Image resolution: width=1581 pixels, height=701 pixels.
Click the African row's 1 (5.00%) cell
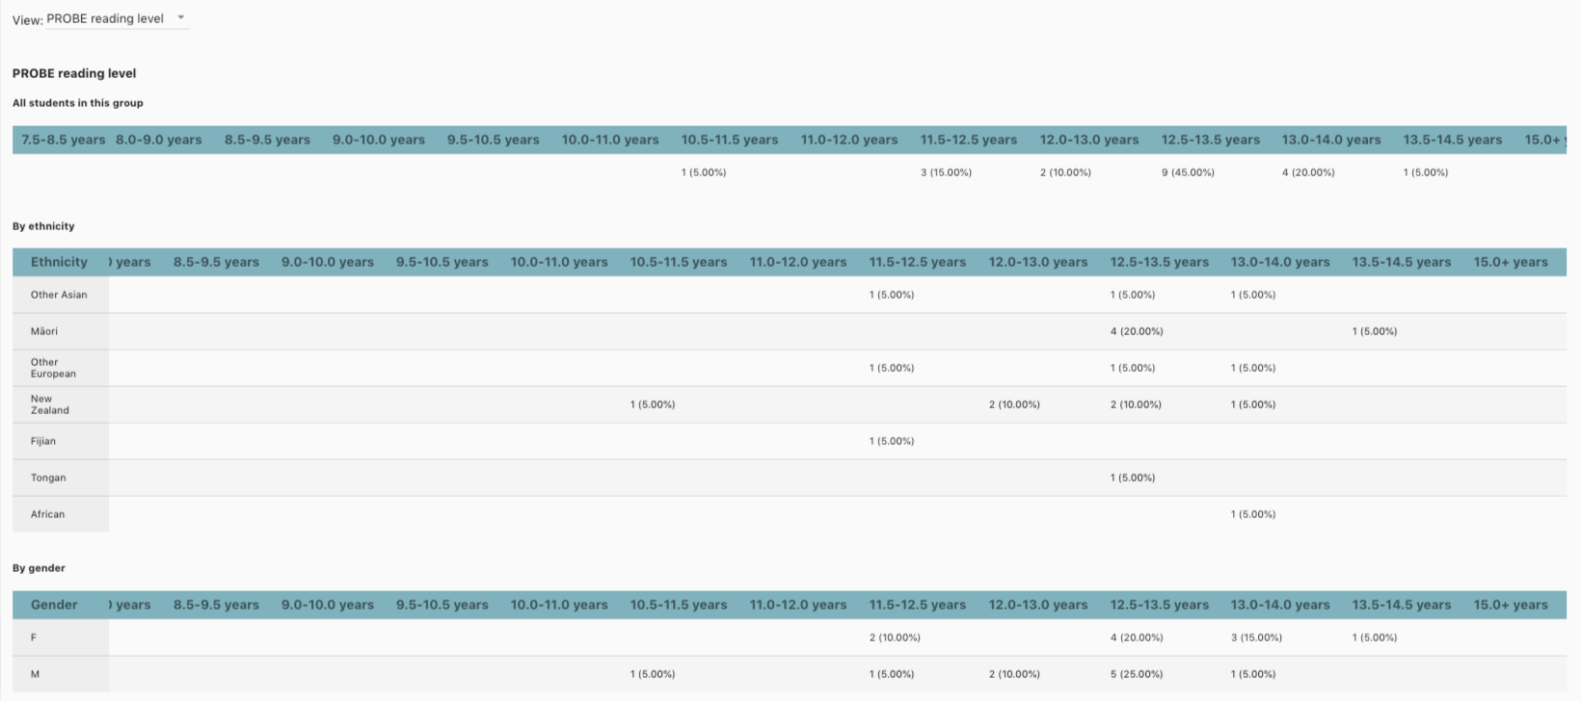tap(1252, 514)
